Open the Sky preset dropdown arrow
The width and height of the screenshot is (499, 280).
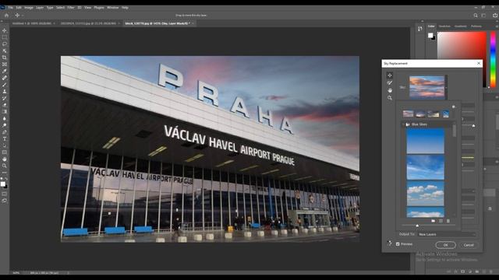[x=446, y=87]
